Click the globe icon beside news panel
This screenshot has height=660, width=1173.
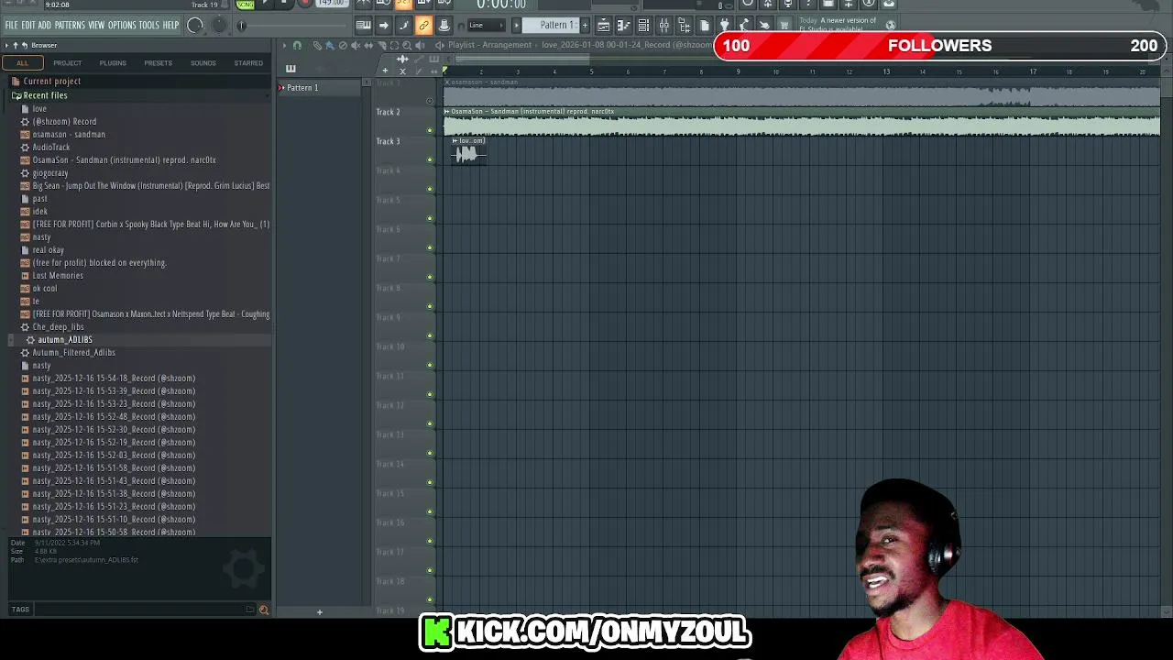[892, 26]
